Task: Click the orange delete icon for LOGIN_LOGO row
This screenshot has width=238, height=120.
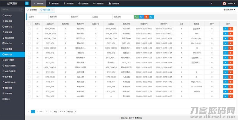Action: pyautogui.click(x=231, y=38)
